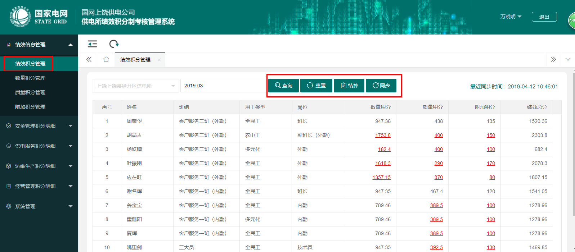The height and width of the screenshot is (252, 575).
Task: Switch to the 绩效积分管理 tab
Action: pos(135,60)
